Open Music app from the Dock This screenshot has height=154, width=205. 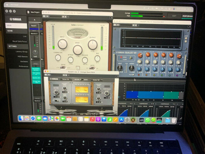click(x=92, y=119)
